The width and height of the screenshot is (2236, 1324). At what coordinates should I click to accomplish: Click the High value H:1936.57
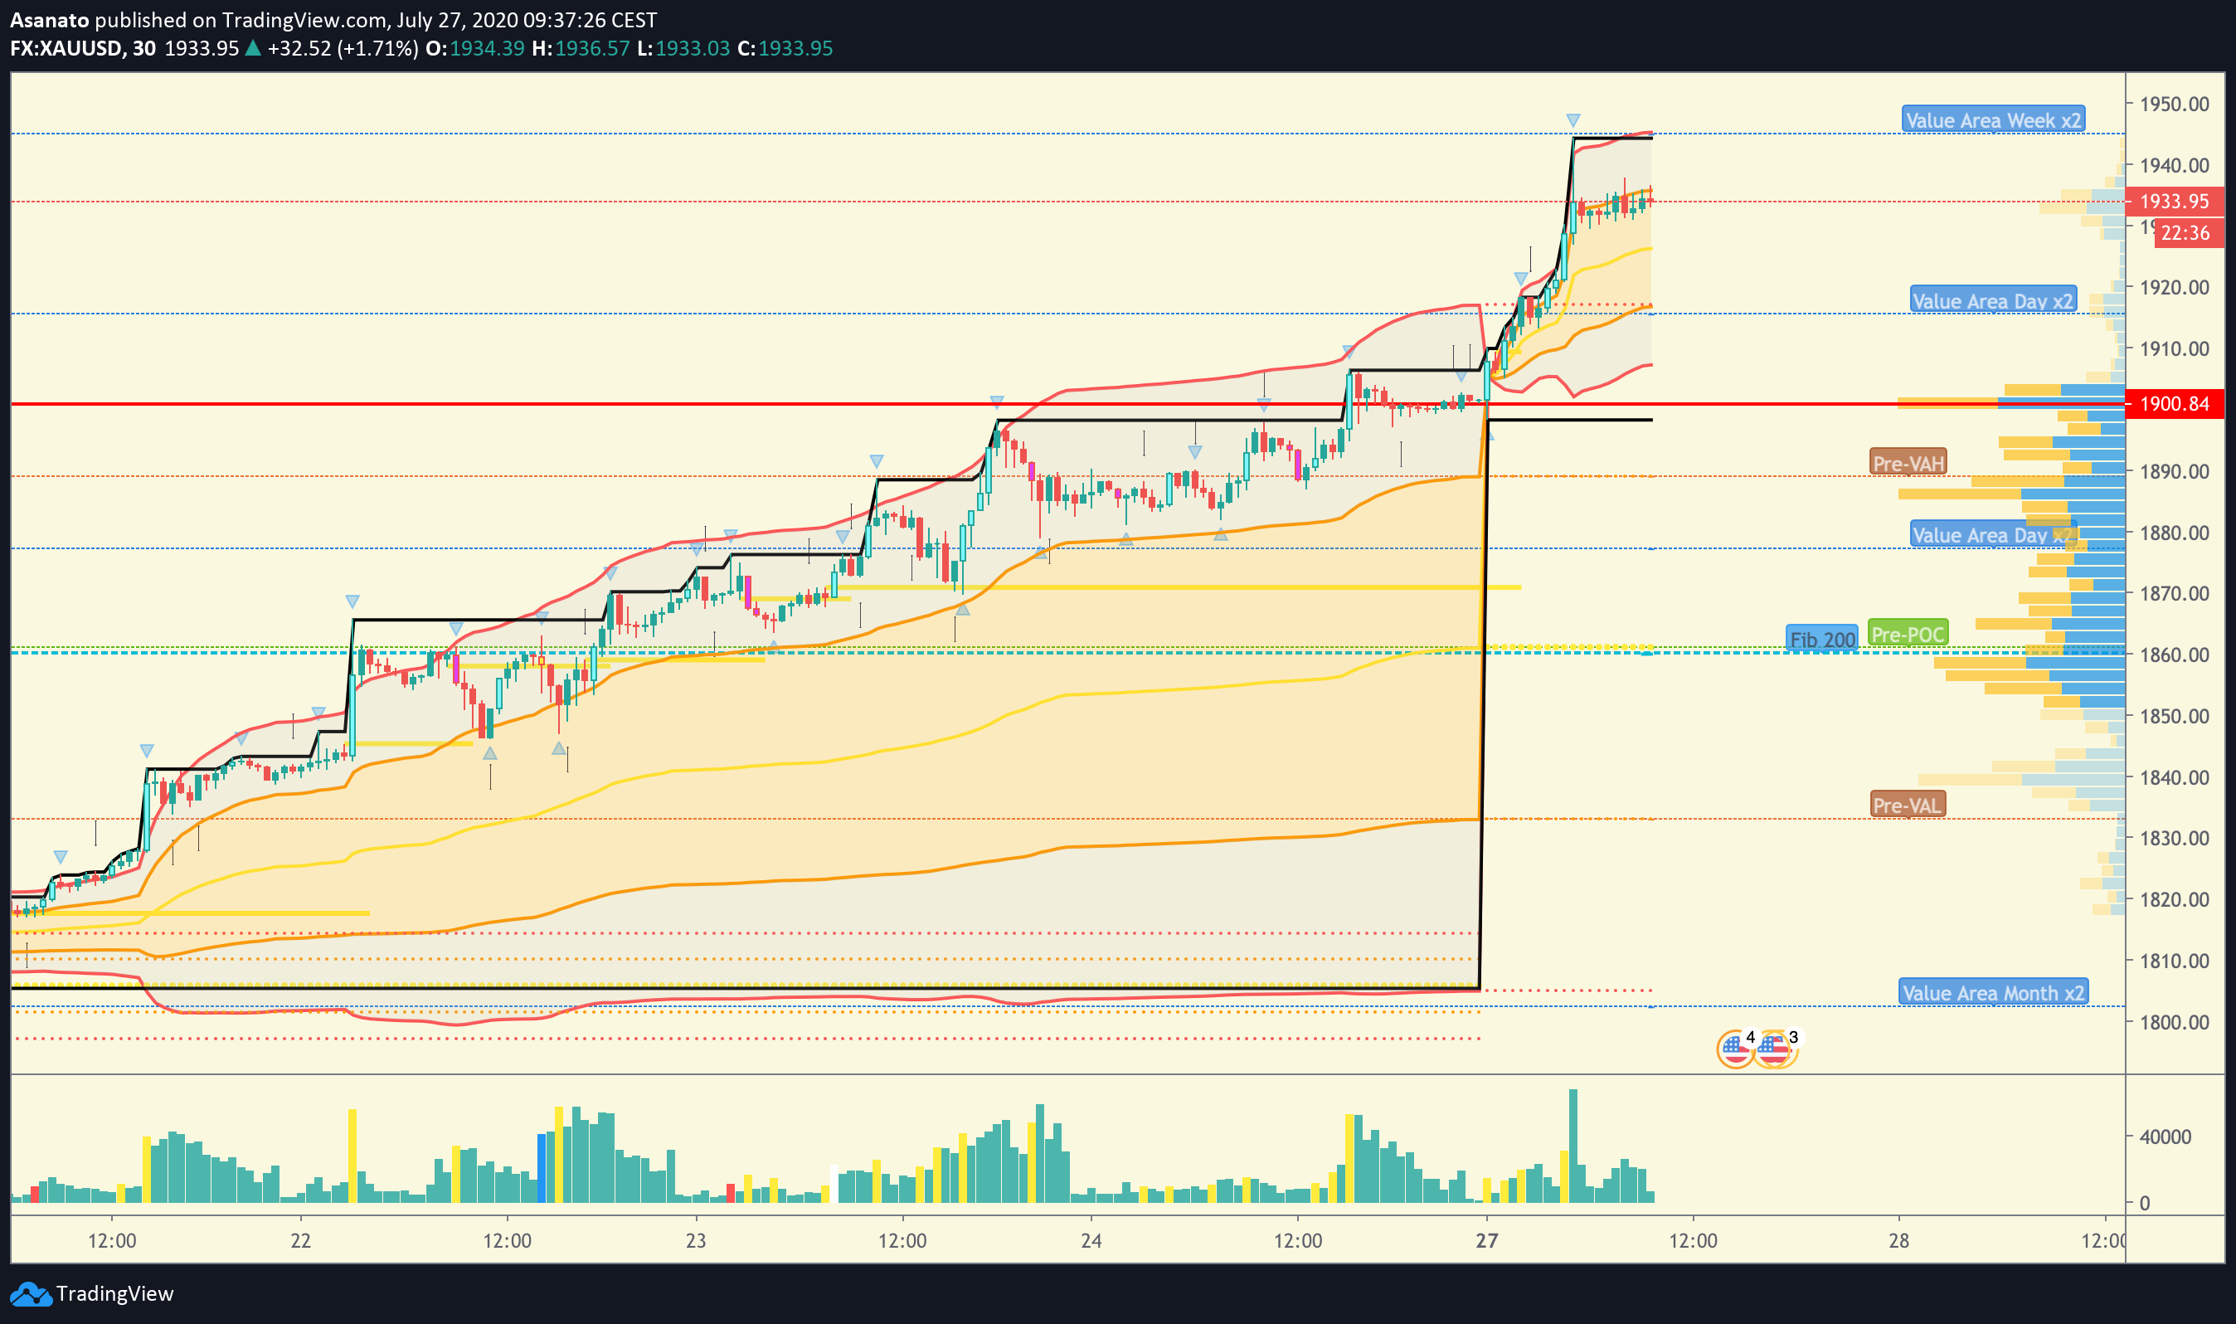(581, 48)
